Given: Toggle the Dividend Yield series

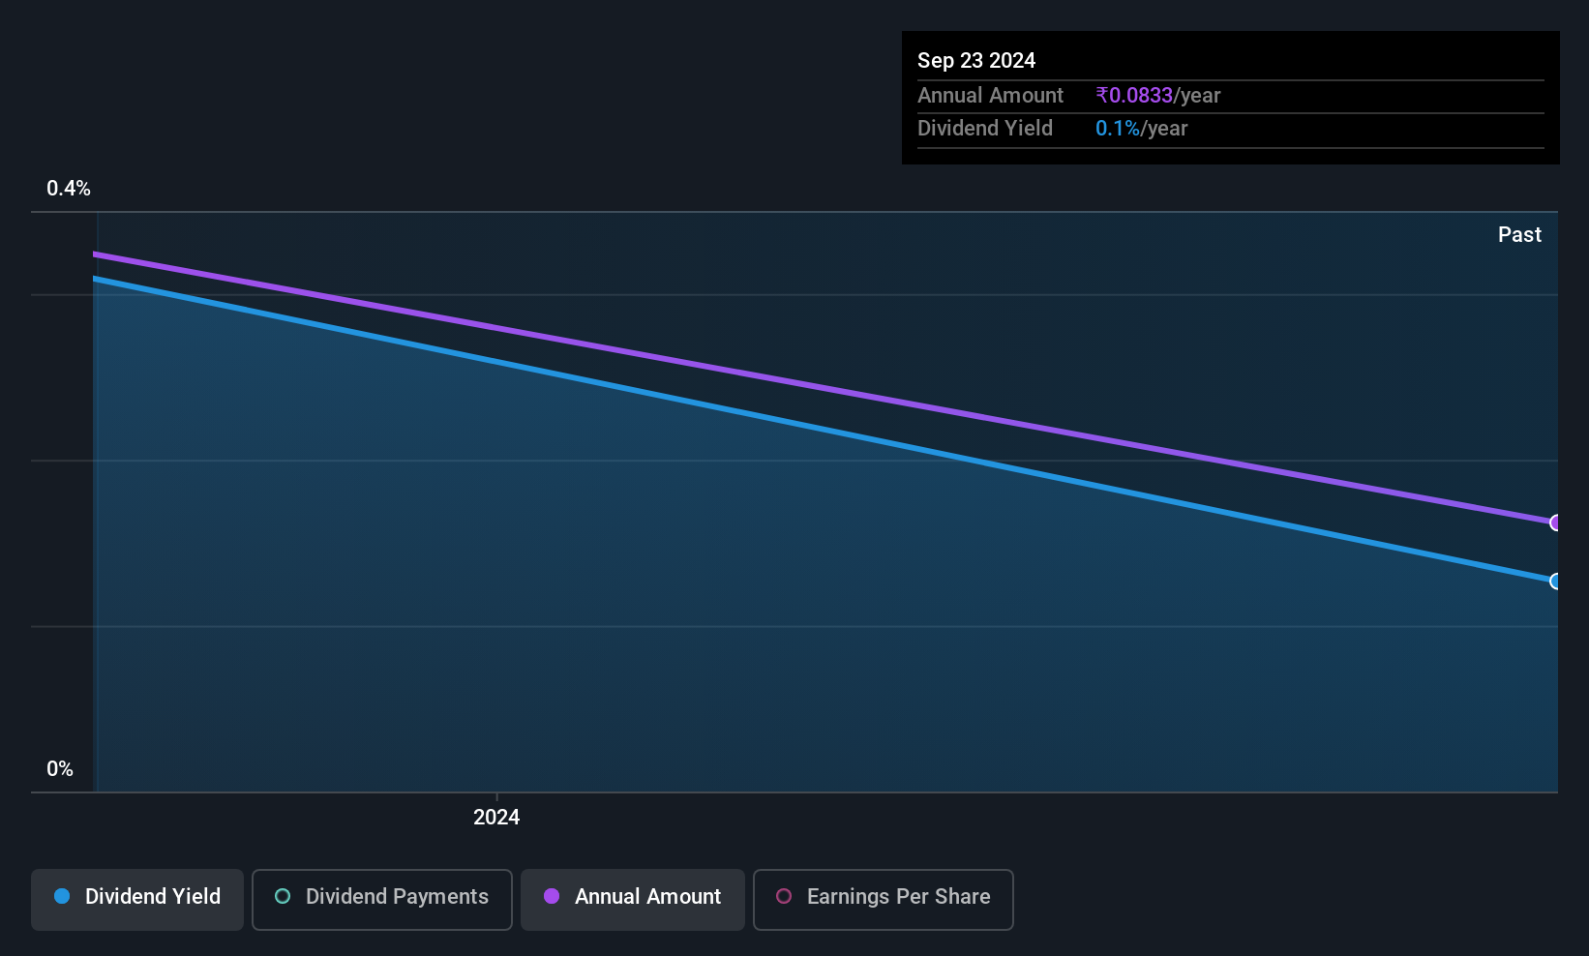Looking at the screenshot, I should [137, 899].
